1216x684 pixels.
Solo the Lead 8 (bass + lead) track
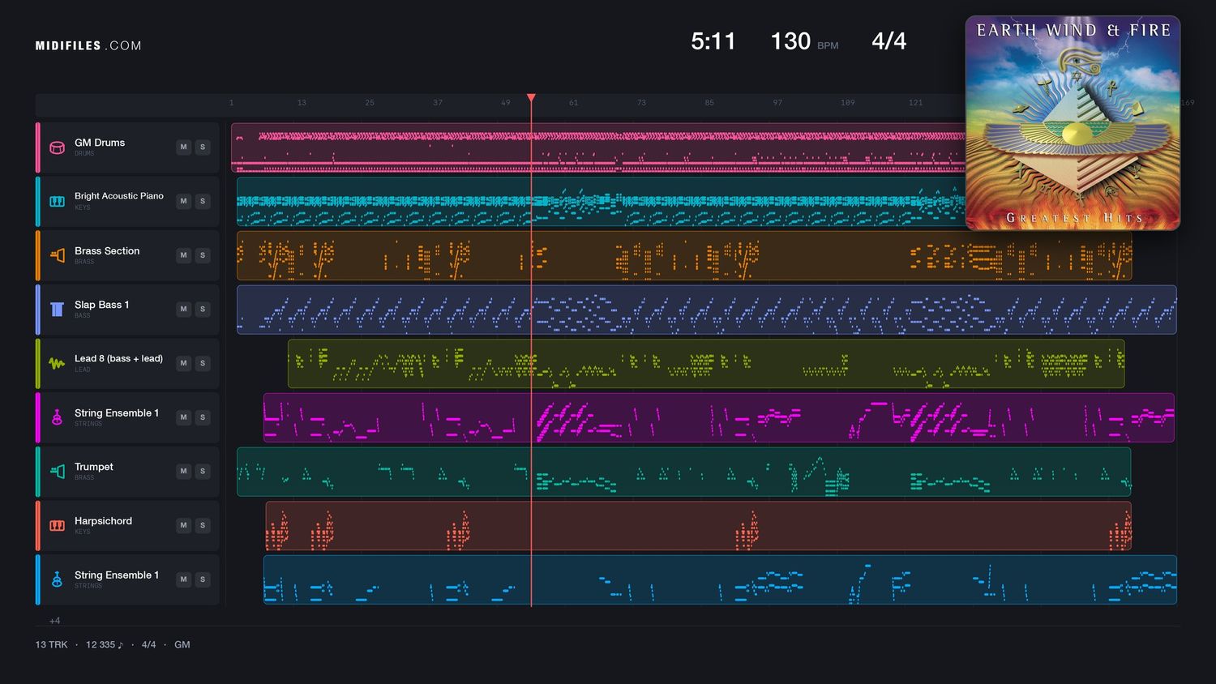(203, 363)
